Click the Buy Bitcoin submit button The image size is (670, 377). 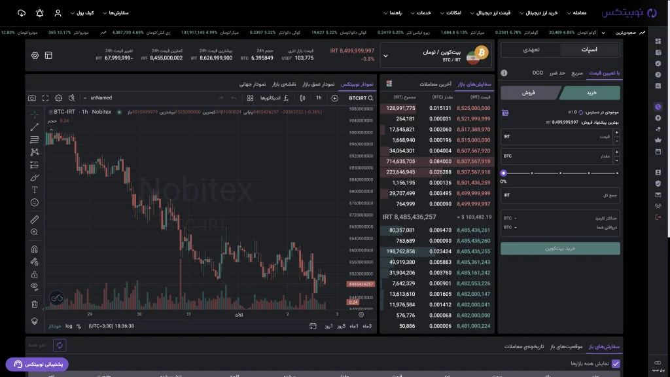560,249
